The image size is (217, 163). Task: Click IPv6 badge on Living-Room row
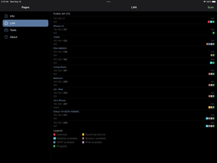click(x=211, y=74)
